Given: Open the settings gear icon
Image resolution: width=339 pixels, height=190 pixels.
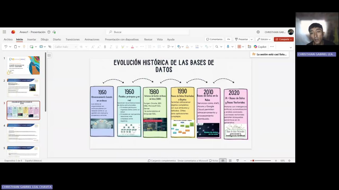Looking at the screenshot, I should [x=258, y=32].
